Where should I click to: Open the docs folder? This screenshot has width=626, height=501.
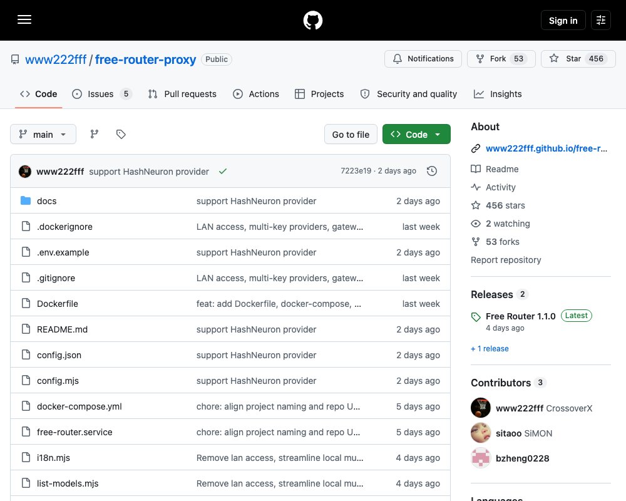click(x=47, y=201)
